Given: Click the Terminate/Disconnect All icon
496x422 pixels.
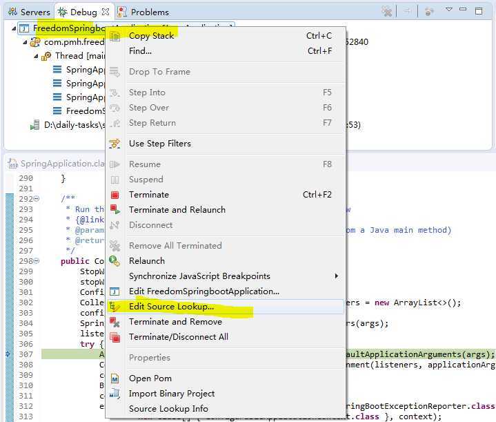Looking at the screenshot, I should (115, 337).
